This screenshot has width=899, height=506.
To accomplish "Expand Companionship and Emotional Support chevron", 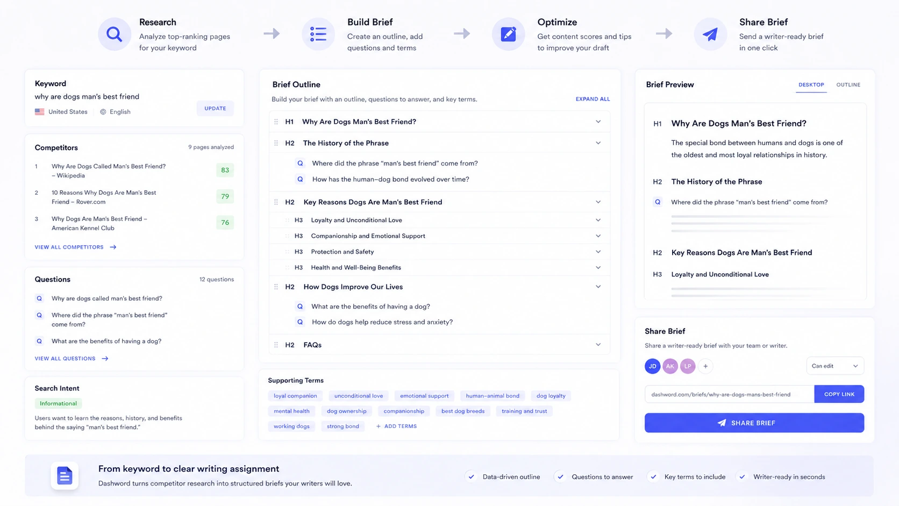I will coord(598,236).
